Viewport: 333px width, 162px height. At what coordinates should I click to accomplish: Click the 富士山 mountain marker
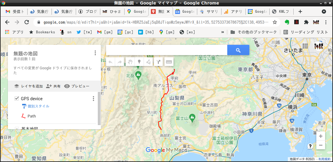[x=192, y=117]
